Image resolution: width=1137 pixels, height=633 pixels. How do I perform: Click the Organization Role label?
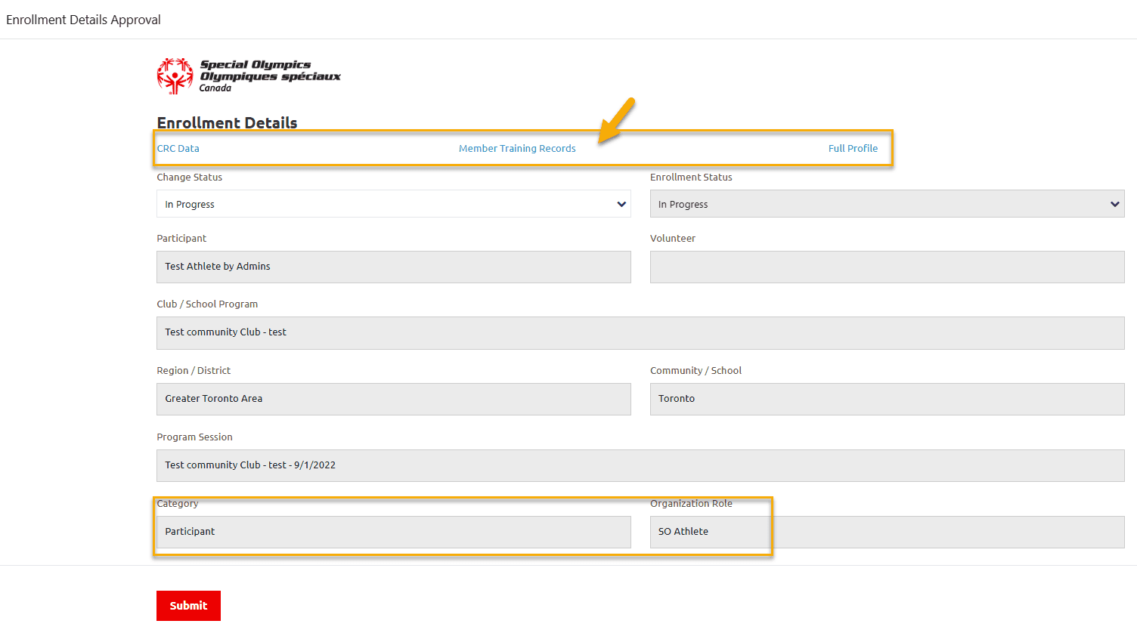point(691,504)
